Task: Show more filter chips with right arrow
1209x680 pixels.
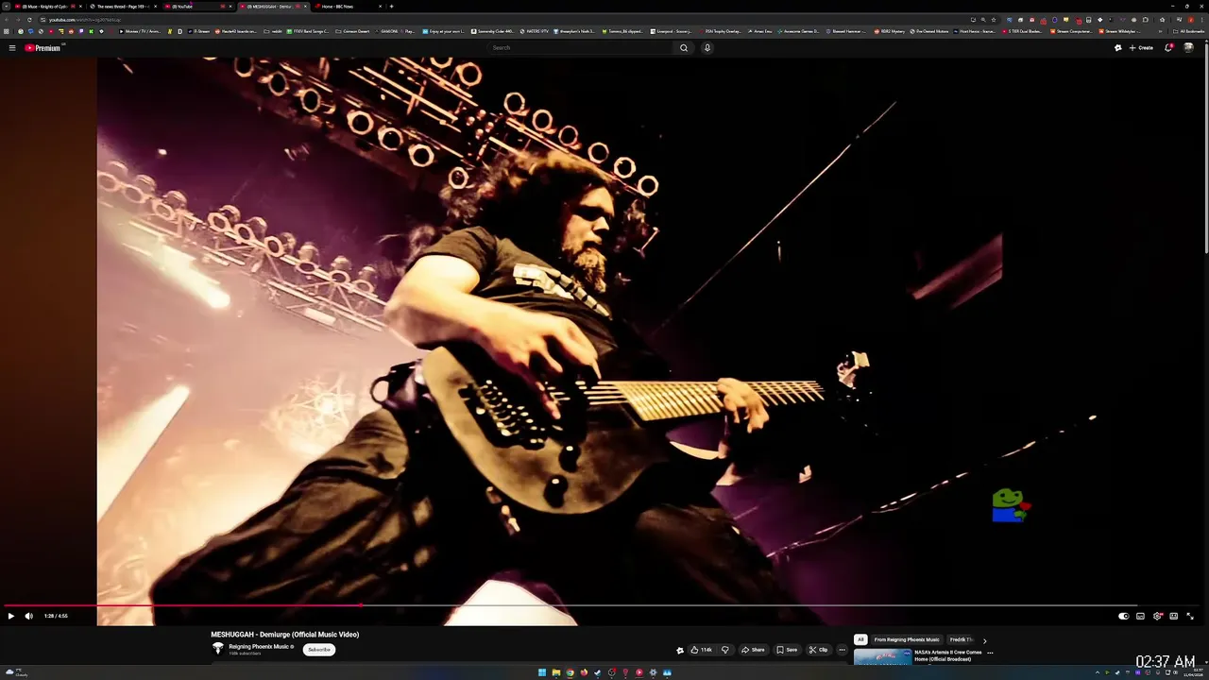Action: [984, 640]
